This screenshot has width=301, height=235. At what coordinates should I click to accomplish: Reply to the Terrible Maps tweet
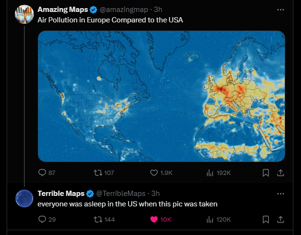click(x=42, y=219)
